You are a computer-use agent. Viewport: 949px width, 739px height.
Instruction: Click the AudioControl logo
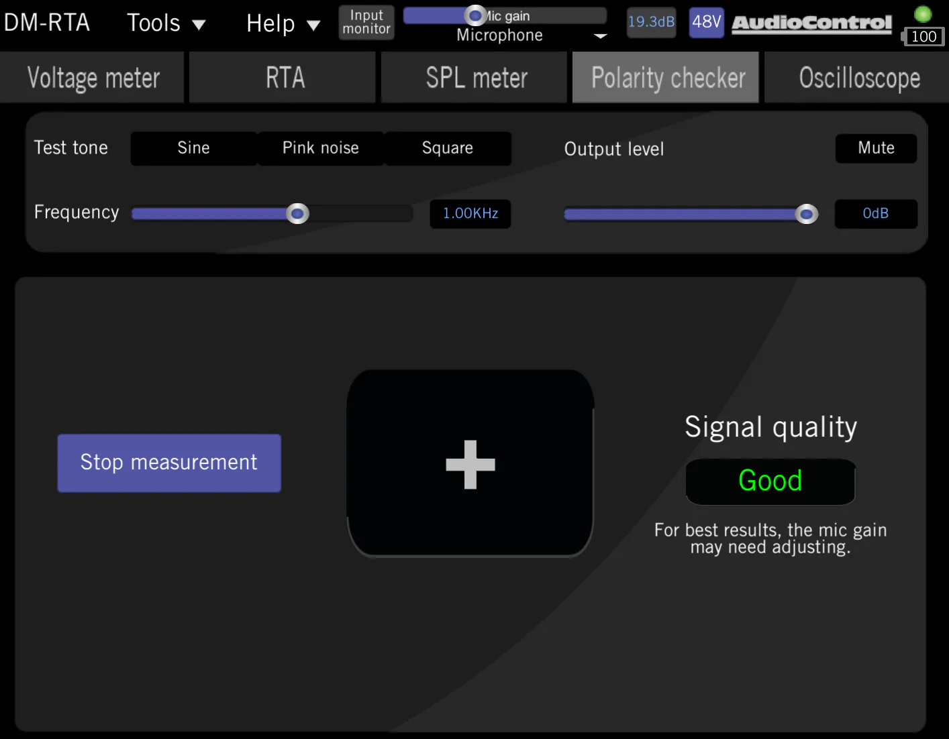tap(811, 22)
